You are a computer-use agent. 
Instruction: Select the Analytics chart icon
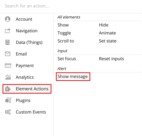[x=8, y=77]
